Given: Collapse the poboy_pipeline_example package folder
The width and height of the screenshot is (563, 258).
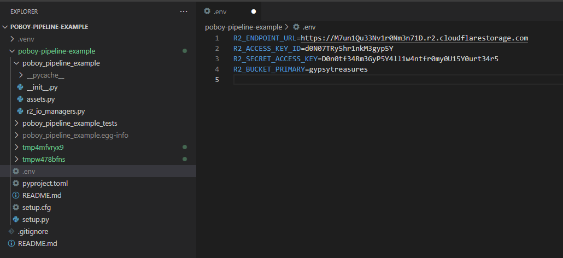Looking at the screenshot, I should 16,63.
